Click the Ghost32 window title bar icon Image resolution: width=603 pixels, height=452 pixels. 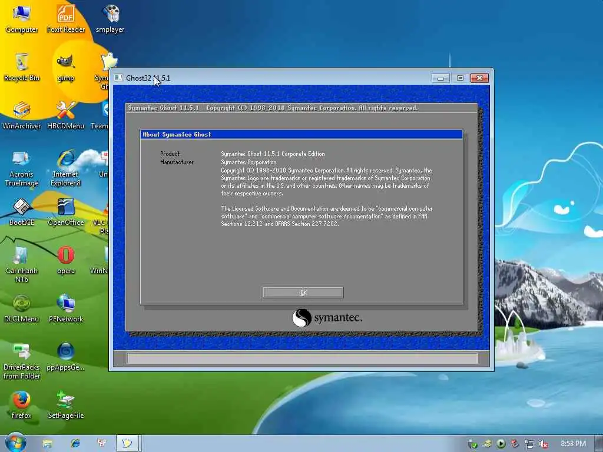click(119, 78)
